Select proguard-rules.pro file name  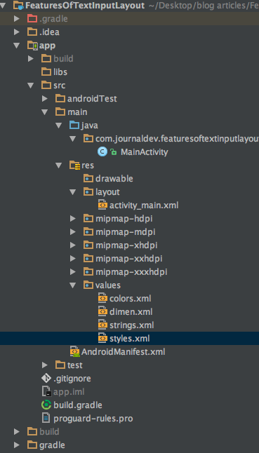coord(93,419)
